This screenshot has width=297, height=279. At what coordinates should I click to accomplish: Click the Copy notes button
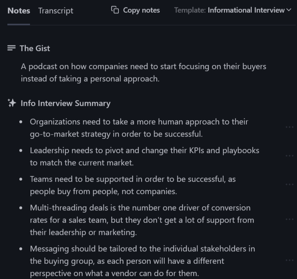click(136, 10)
